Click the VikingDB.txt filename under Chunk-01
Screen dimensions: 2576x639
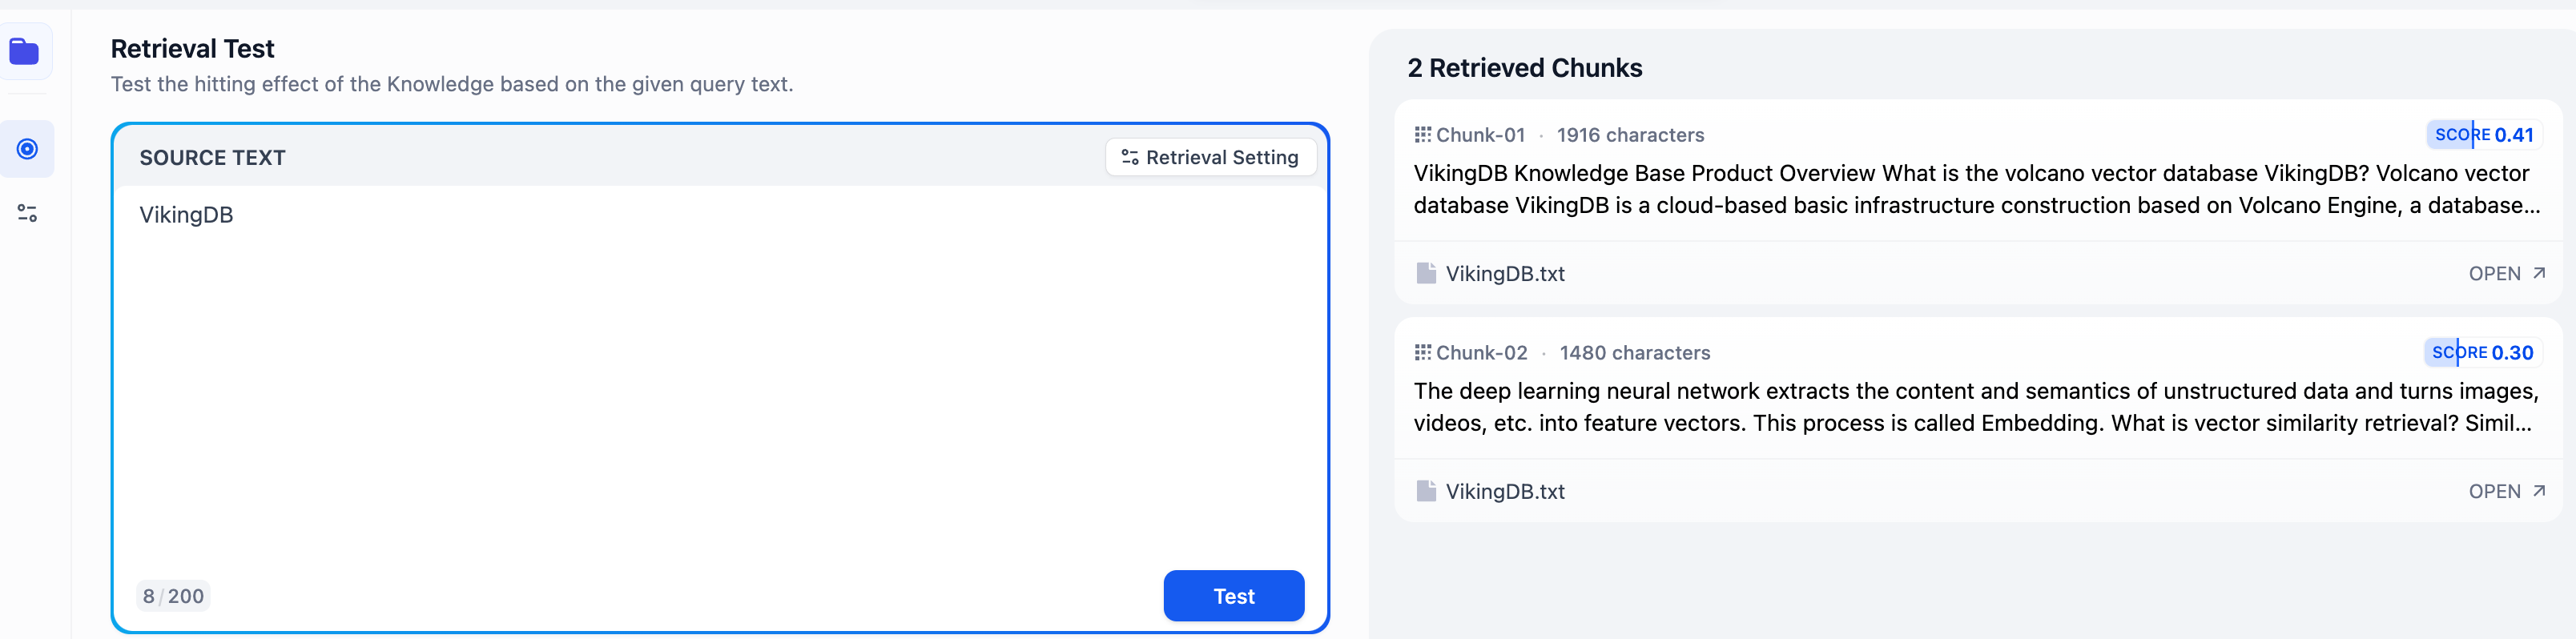(x=1505, y=273)
